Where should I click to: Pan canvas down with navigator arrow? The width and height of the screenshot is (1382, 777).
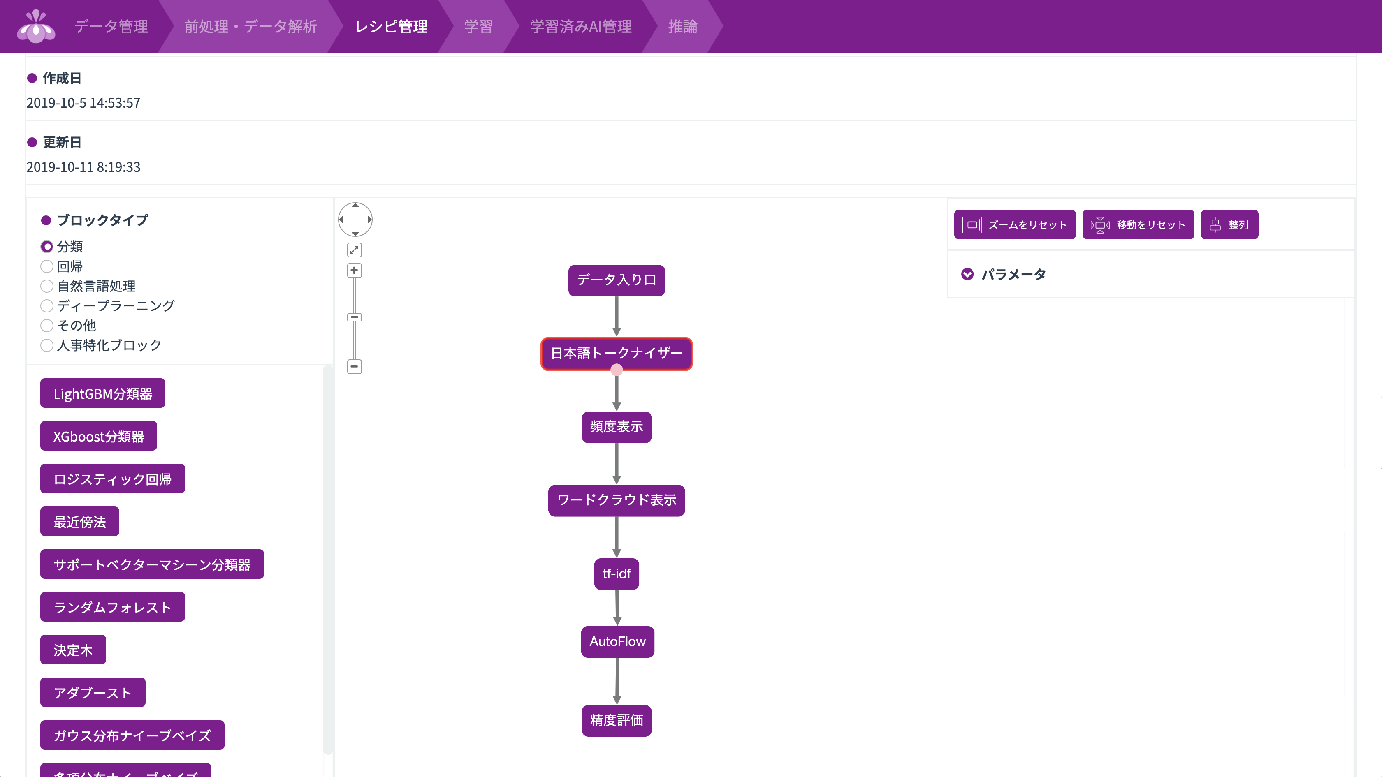[x=355, y=233]
